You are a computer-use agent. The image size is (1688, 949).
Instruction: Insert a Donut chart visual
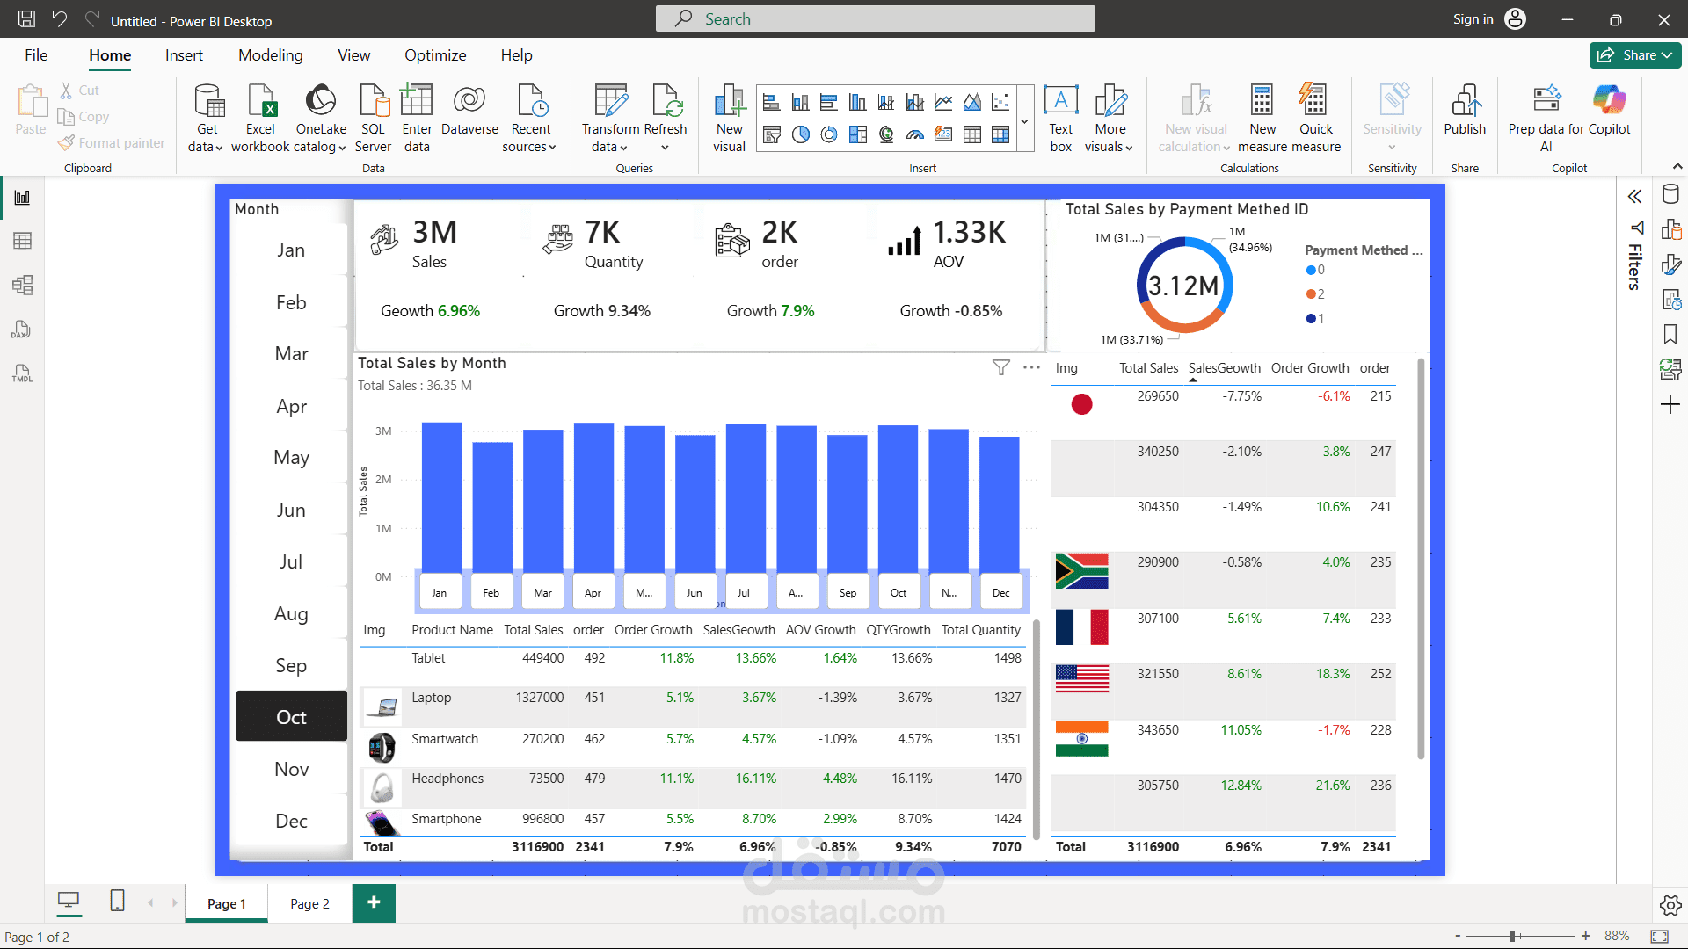point(828,134)
